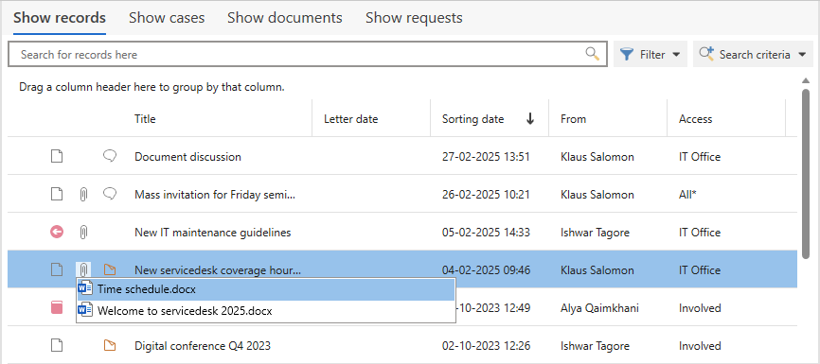Click the document icon in Mass invitation row

[57, 194]
